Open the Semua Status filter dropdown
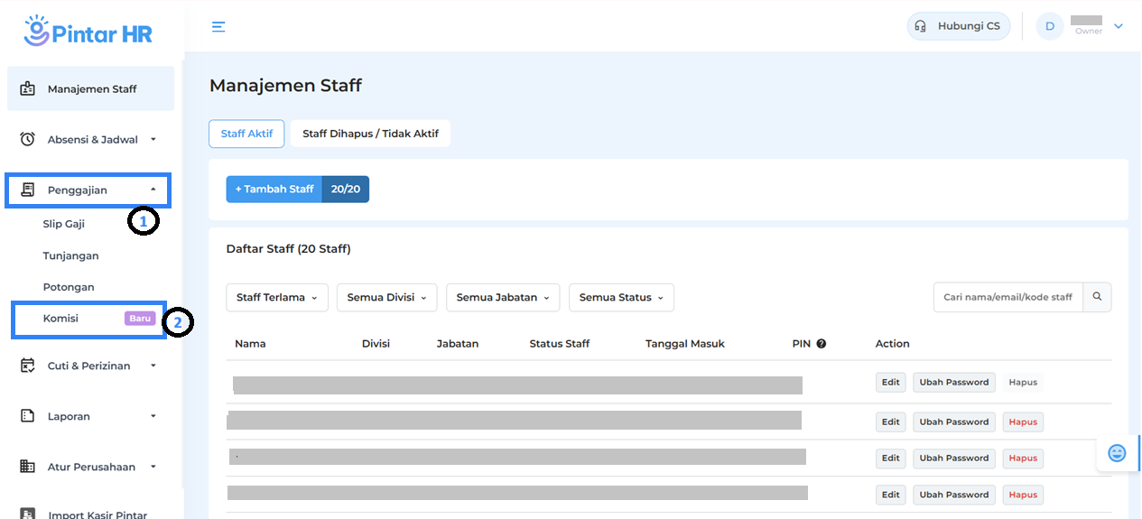 [620, 297]
